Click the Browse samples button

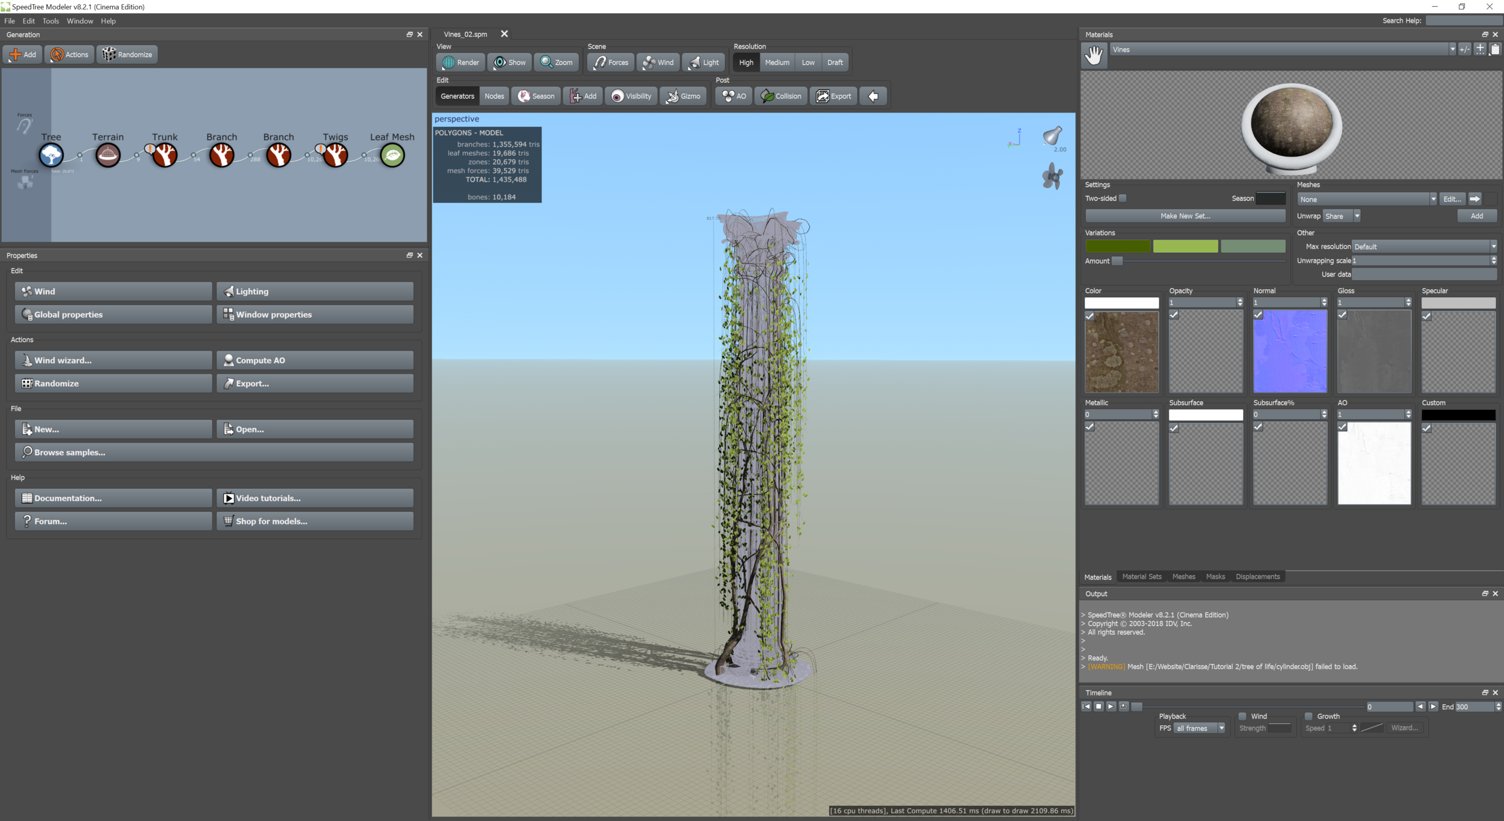[214, 452]
